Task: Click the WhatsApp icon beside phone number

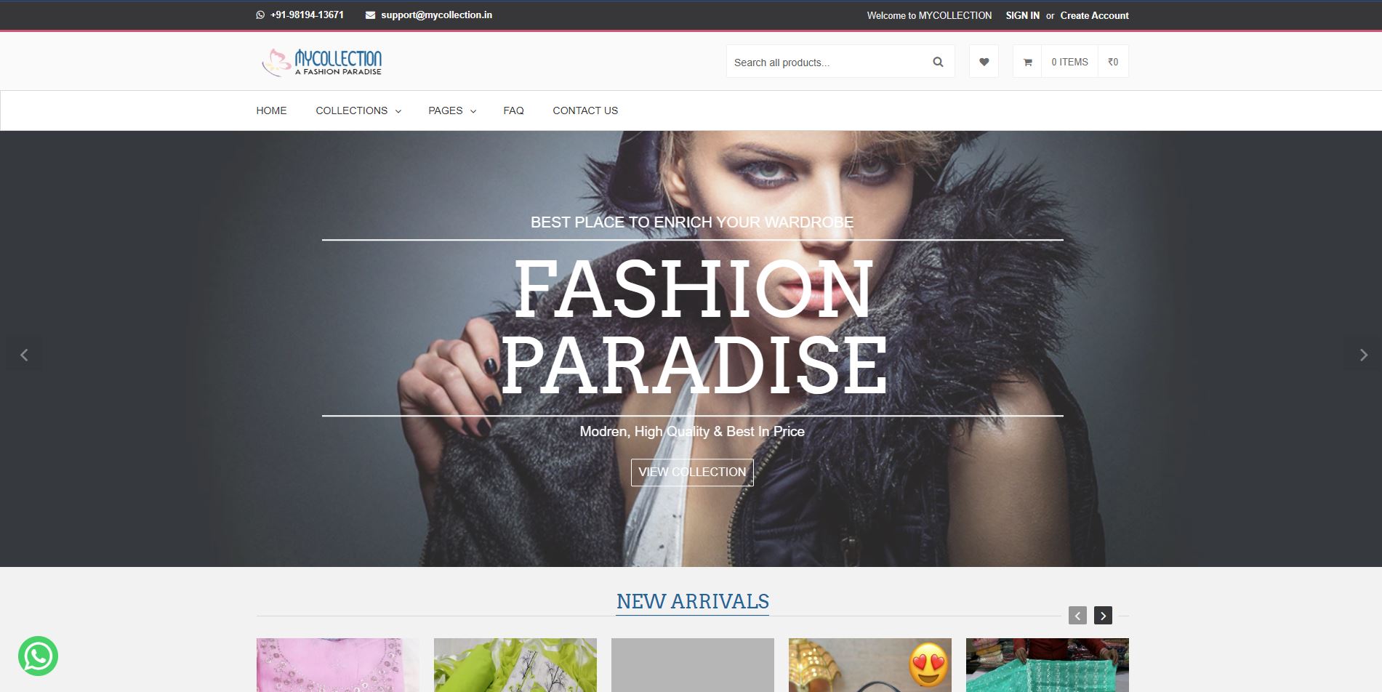Action: tap(260, 15)
